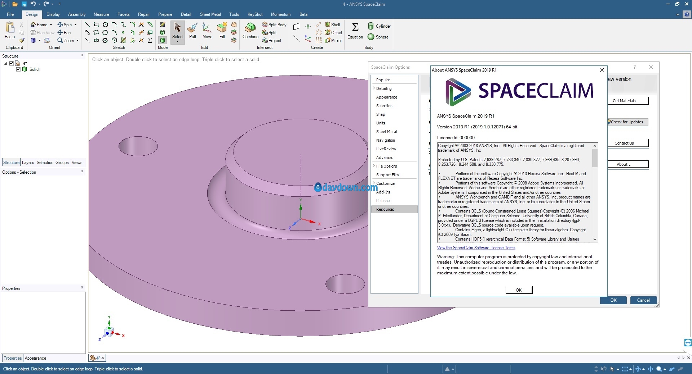Pick the Rectangle sketch tool
The width and height of the screenshot is (692, 374).
96,24
